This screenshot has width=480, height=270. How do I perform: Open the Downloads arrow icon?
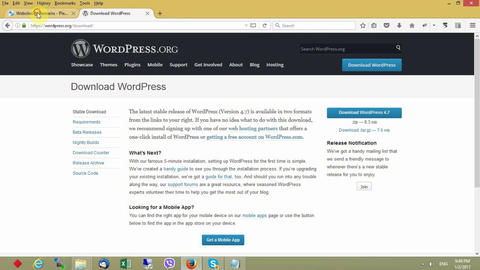tap(399, 25)
